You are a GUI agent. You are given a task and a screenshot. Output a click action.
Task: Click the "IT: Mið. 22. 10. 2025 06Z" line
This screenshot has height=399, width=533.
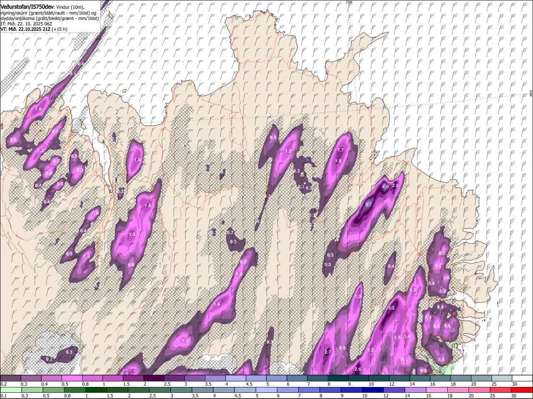pos(26,24)
